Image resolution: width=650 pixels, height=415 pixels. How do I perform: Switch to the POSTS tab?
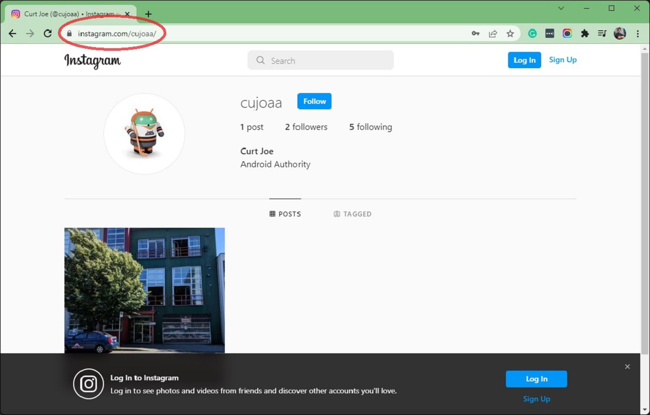click(x=285, y=214)
